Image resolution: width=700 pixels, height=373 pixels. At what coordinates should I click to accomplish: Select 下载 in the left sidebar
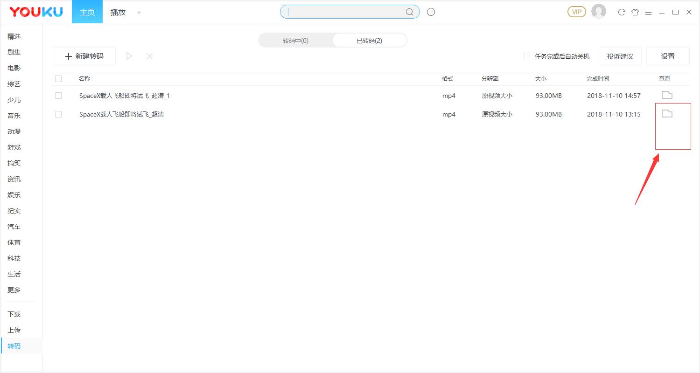pyautogui.click(x=14, y=314)
